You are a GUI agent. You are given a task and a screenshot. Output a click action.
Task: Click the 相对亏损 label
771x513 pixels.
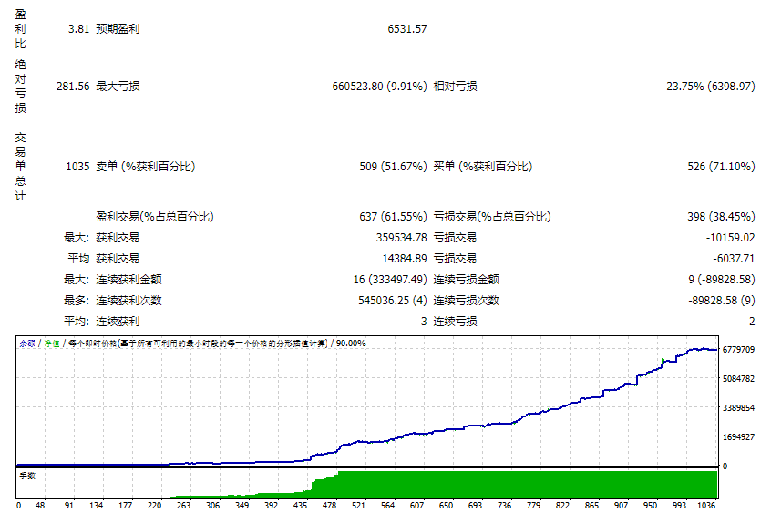tap(455, 87)
